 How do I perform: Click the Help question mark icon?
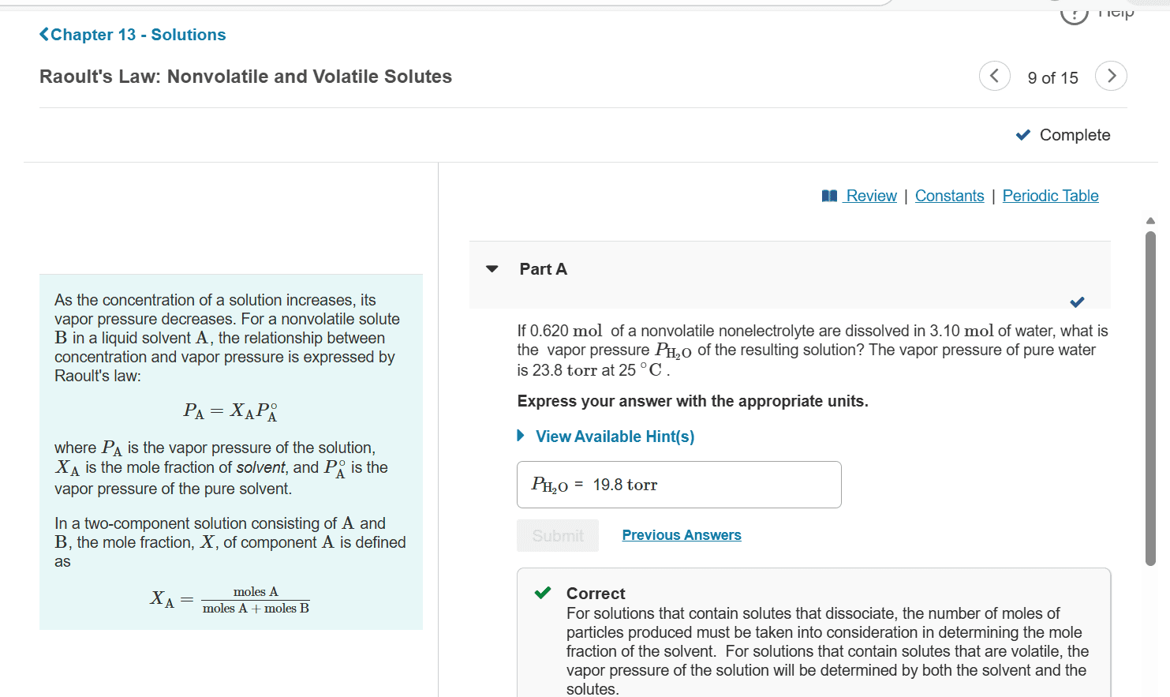[1074, 13]
